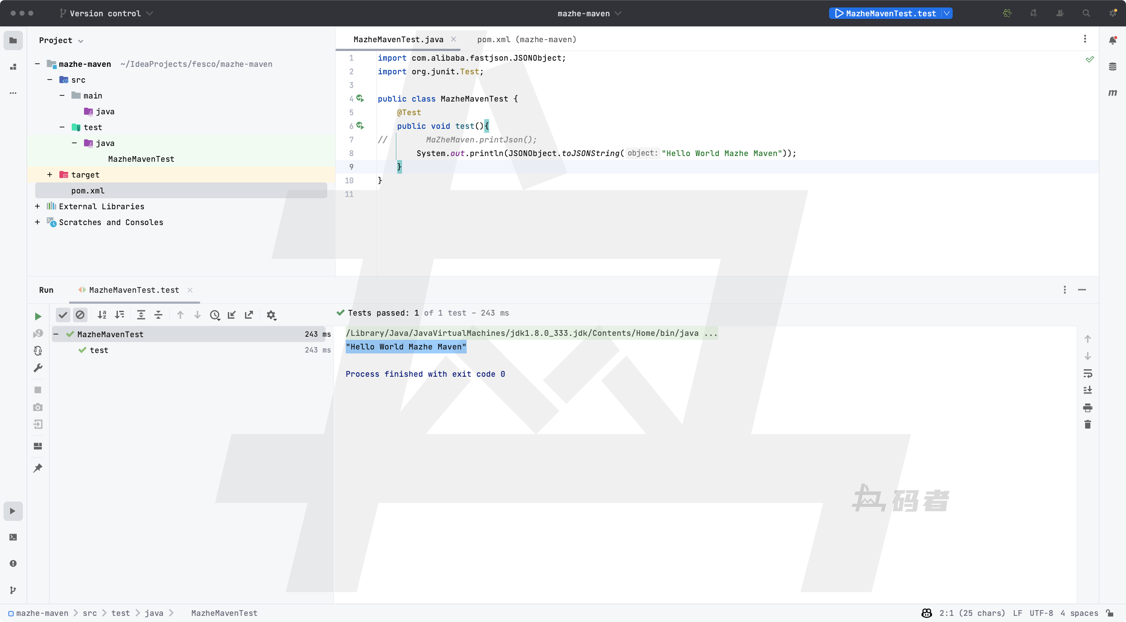Click the Git branch tool window icon
This screenshot has width=1126, height=622.
tap(13, 590)
